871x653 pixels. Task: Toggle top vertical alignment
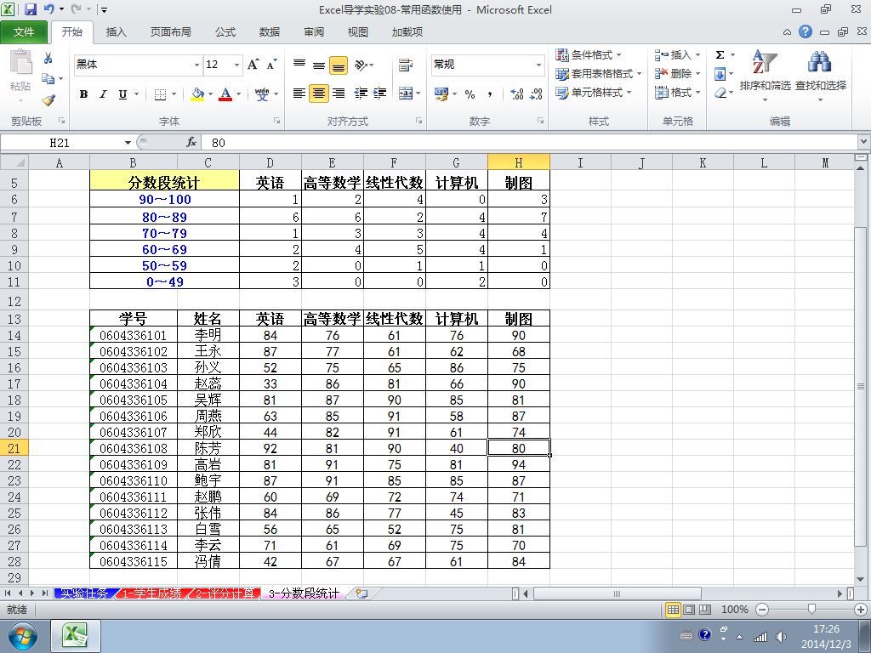pyautogui.click(x=299, y=65)
